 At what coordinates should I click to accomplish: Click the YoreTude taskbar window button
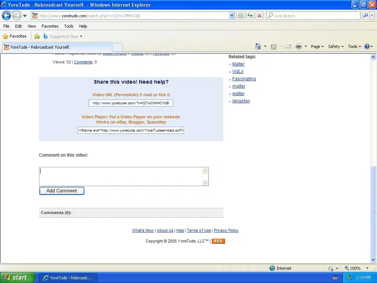(x=68, y=278)
